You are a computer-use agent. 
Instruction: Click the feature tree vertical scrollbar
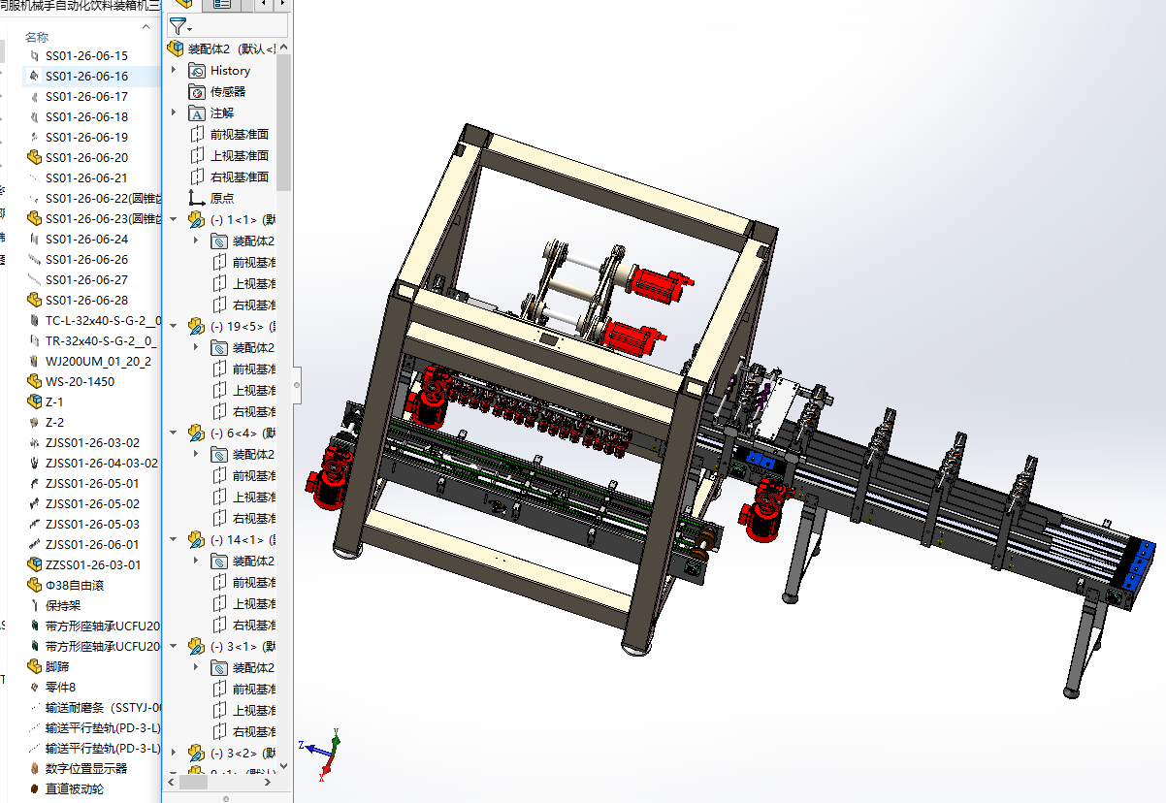coord(283,121)
